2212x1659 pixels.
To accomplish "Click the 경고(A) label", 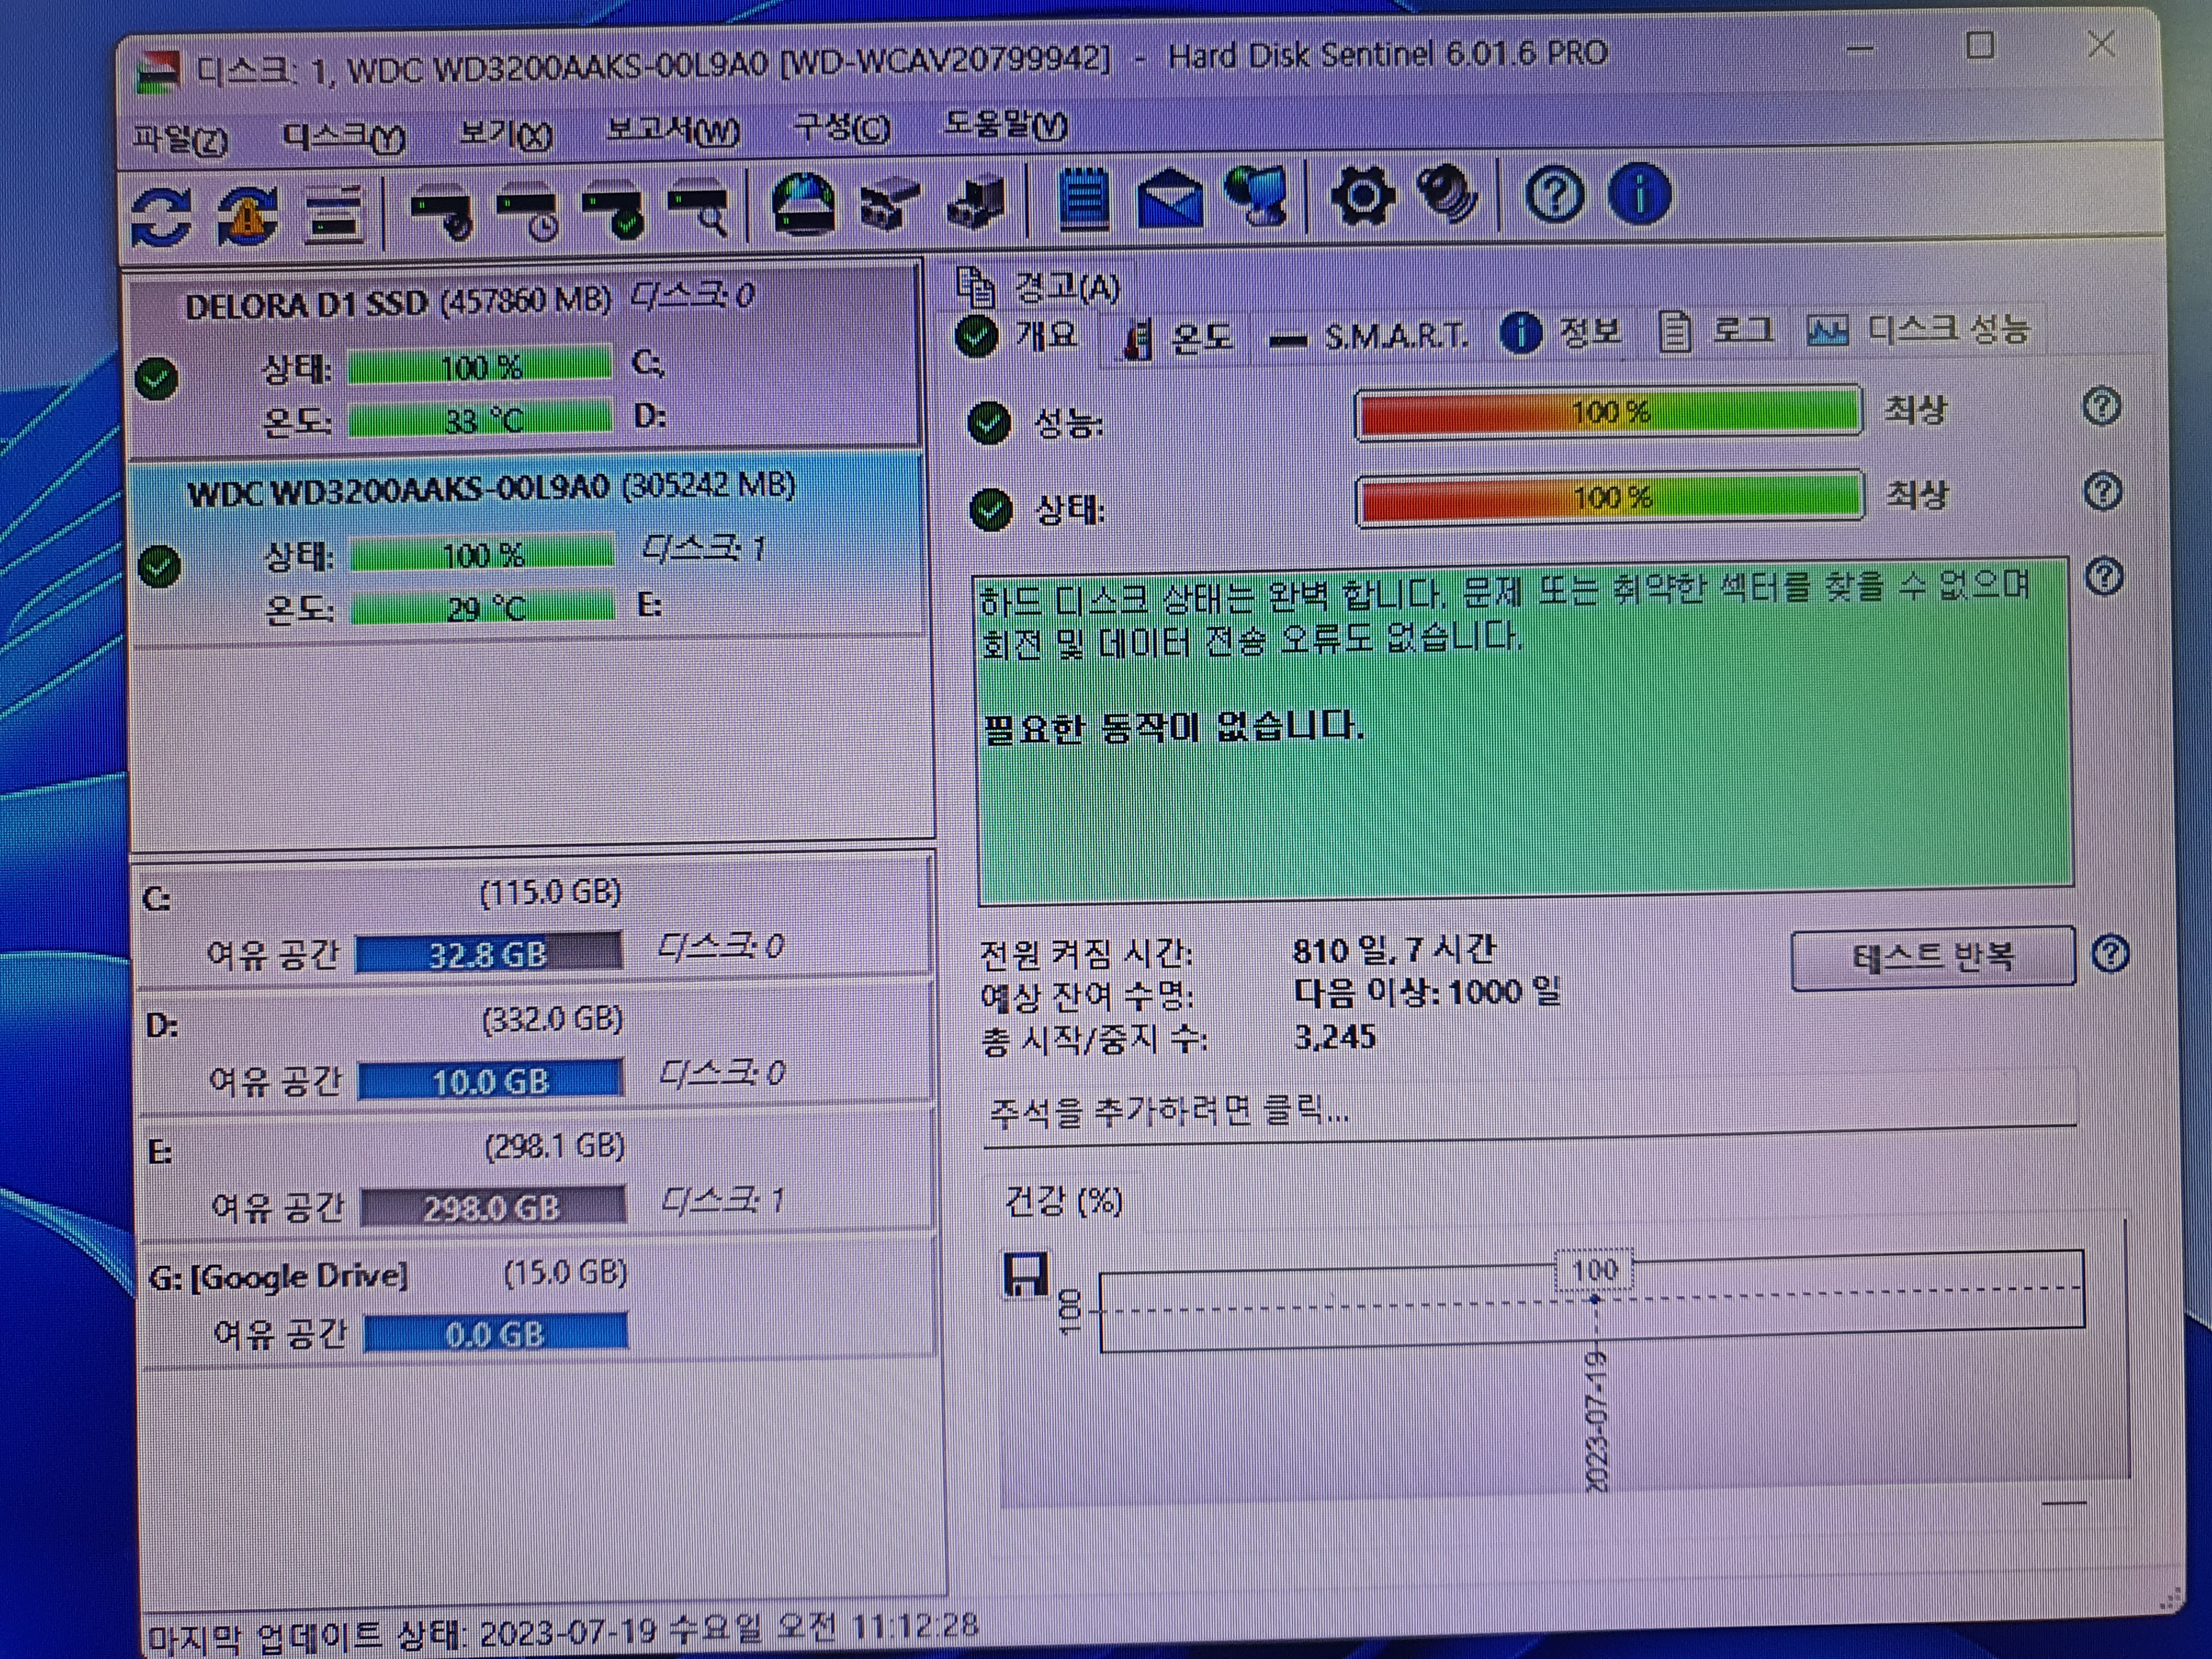I will coord(1067,288).
